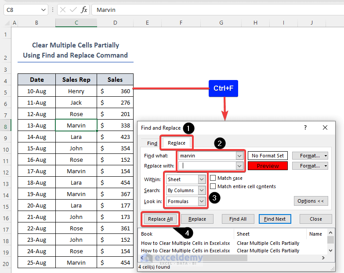Click the single Replace button
The image size is (344, 273).
pyautogui.click(x=197, y=219)
